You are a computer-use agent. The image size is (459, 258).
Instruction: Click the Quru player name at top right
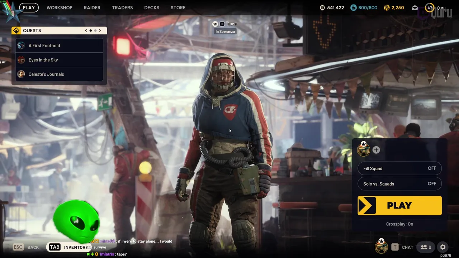(x=441, y=8)
